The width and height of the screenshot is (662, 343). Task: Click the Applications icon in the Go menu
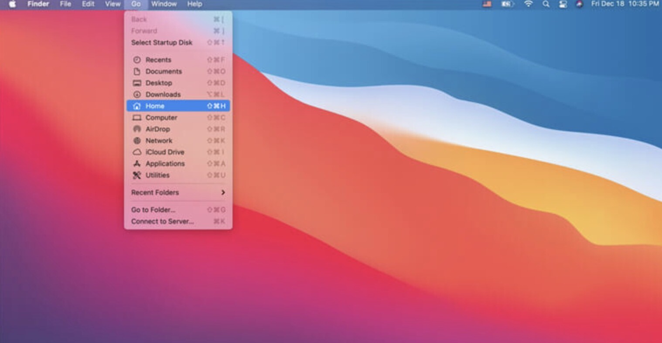click(136, 164)
